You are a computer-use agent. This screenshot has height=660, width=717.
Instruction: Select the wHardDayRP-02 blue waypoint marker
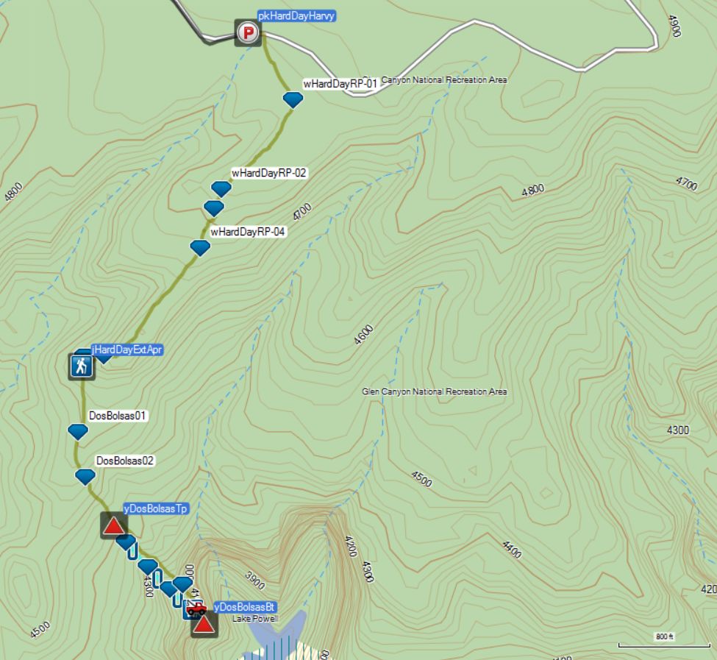[221, 189]
